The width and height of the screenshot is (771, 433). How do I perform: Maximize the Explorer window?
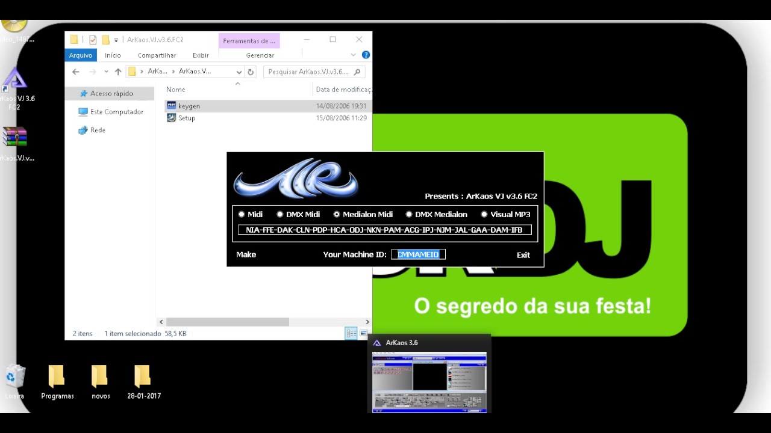point(332,40)
